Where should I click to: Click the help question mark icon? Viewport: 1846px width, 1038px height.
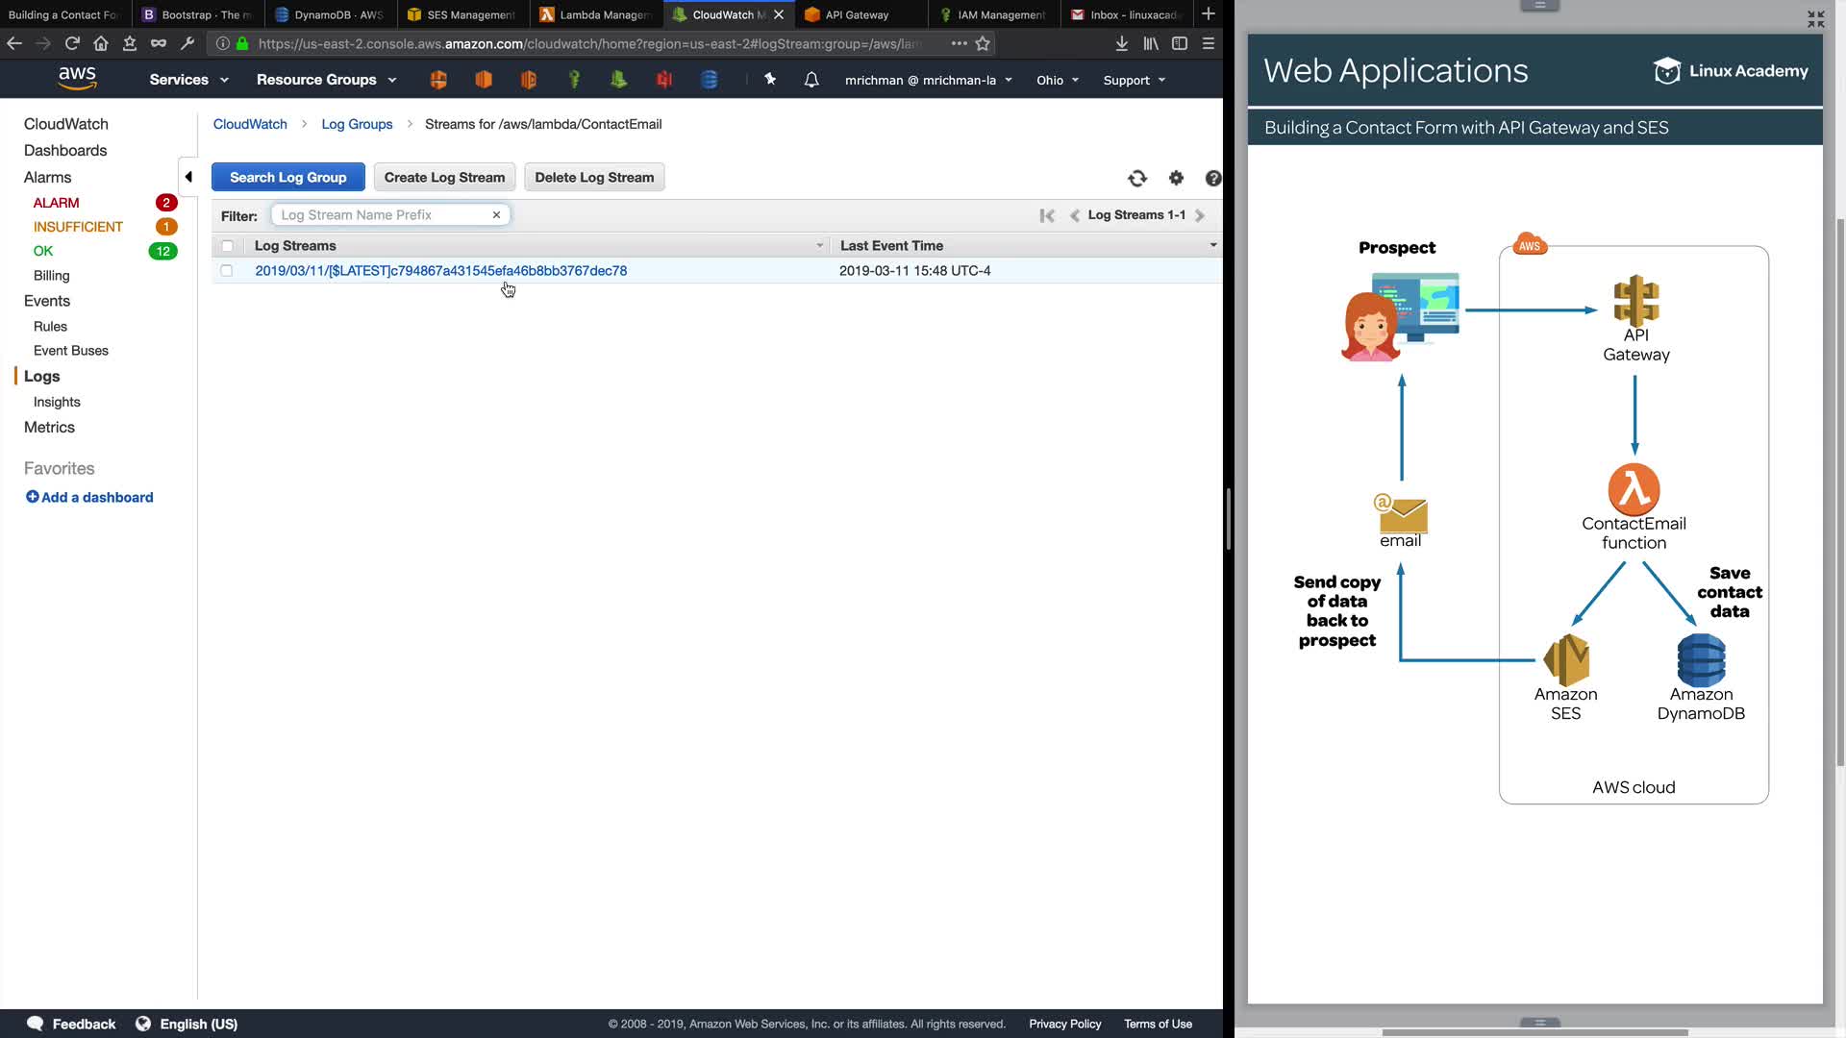tap(1212, 178)
